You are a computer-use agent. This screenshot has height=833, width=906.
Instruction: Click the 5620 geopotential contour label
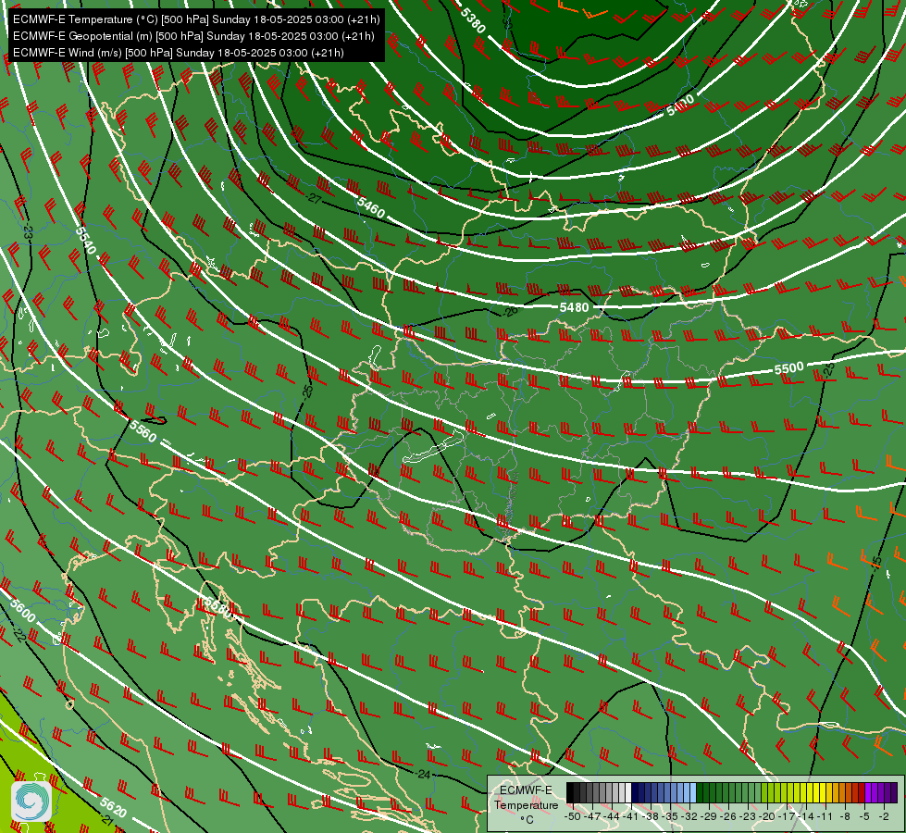[x=113, y=807]
